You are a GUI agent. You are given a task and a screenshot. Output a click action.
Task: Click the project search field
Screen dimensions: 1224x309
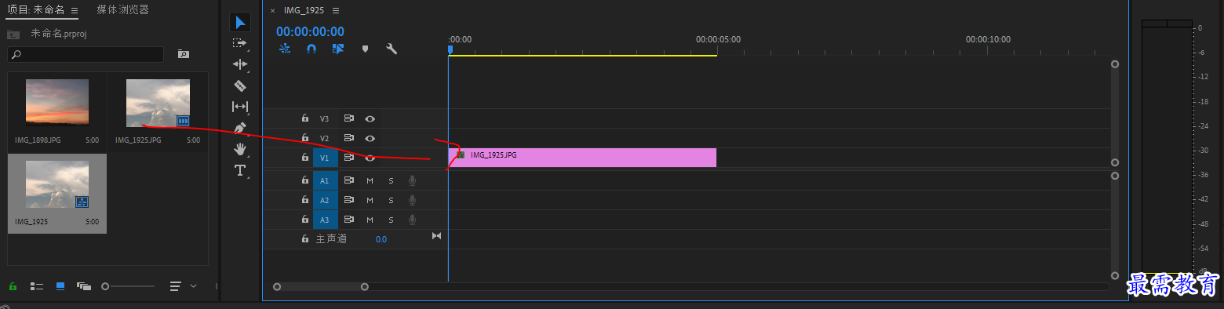point(86,54)
